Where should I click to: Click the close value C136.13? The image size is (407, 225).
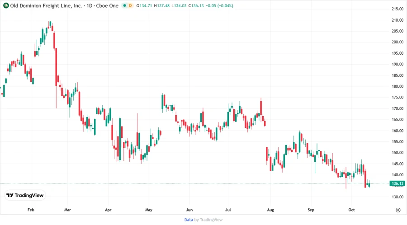pos(196,5)
